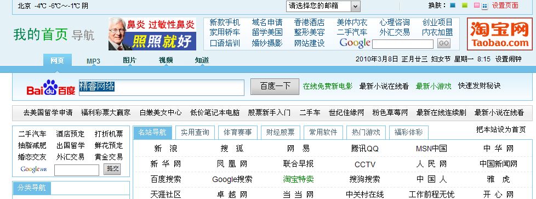Open the 快速发财秘诀 link

click(x=479, y=86)
